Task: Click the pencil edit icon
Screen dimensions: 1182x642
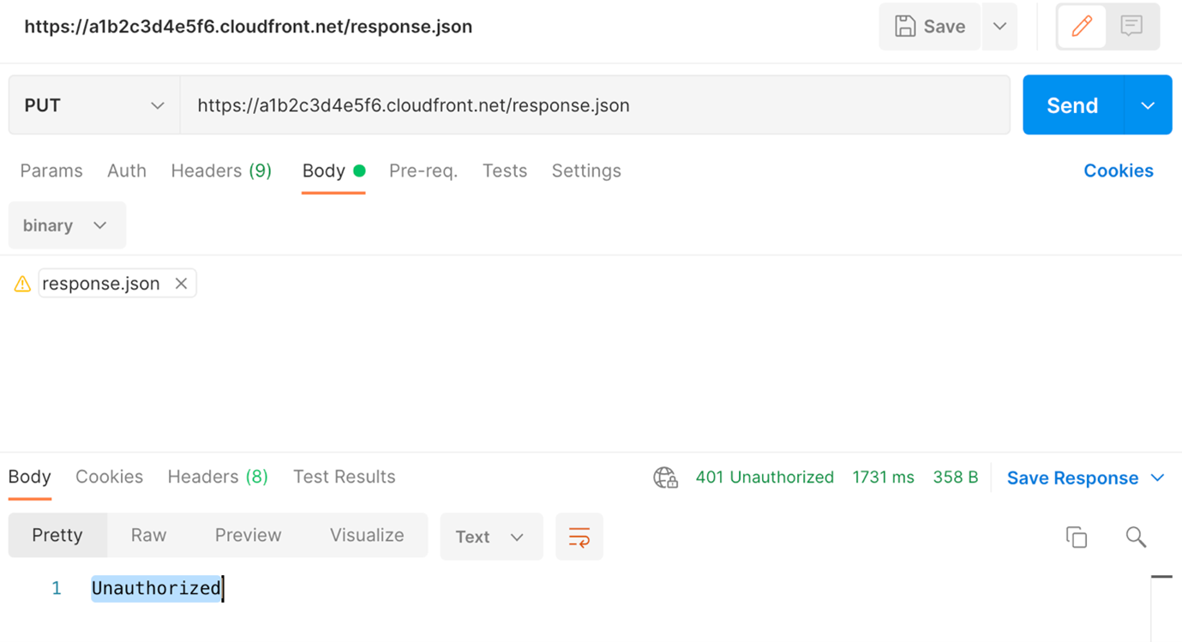Action: (x=1082, y=27)
